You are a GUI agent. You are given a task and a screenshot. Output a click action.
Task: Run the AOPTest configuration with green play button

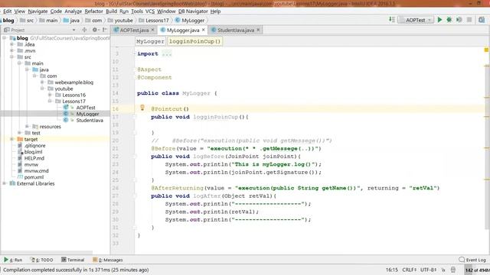tap(439, 20)
